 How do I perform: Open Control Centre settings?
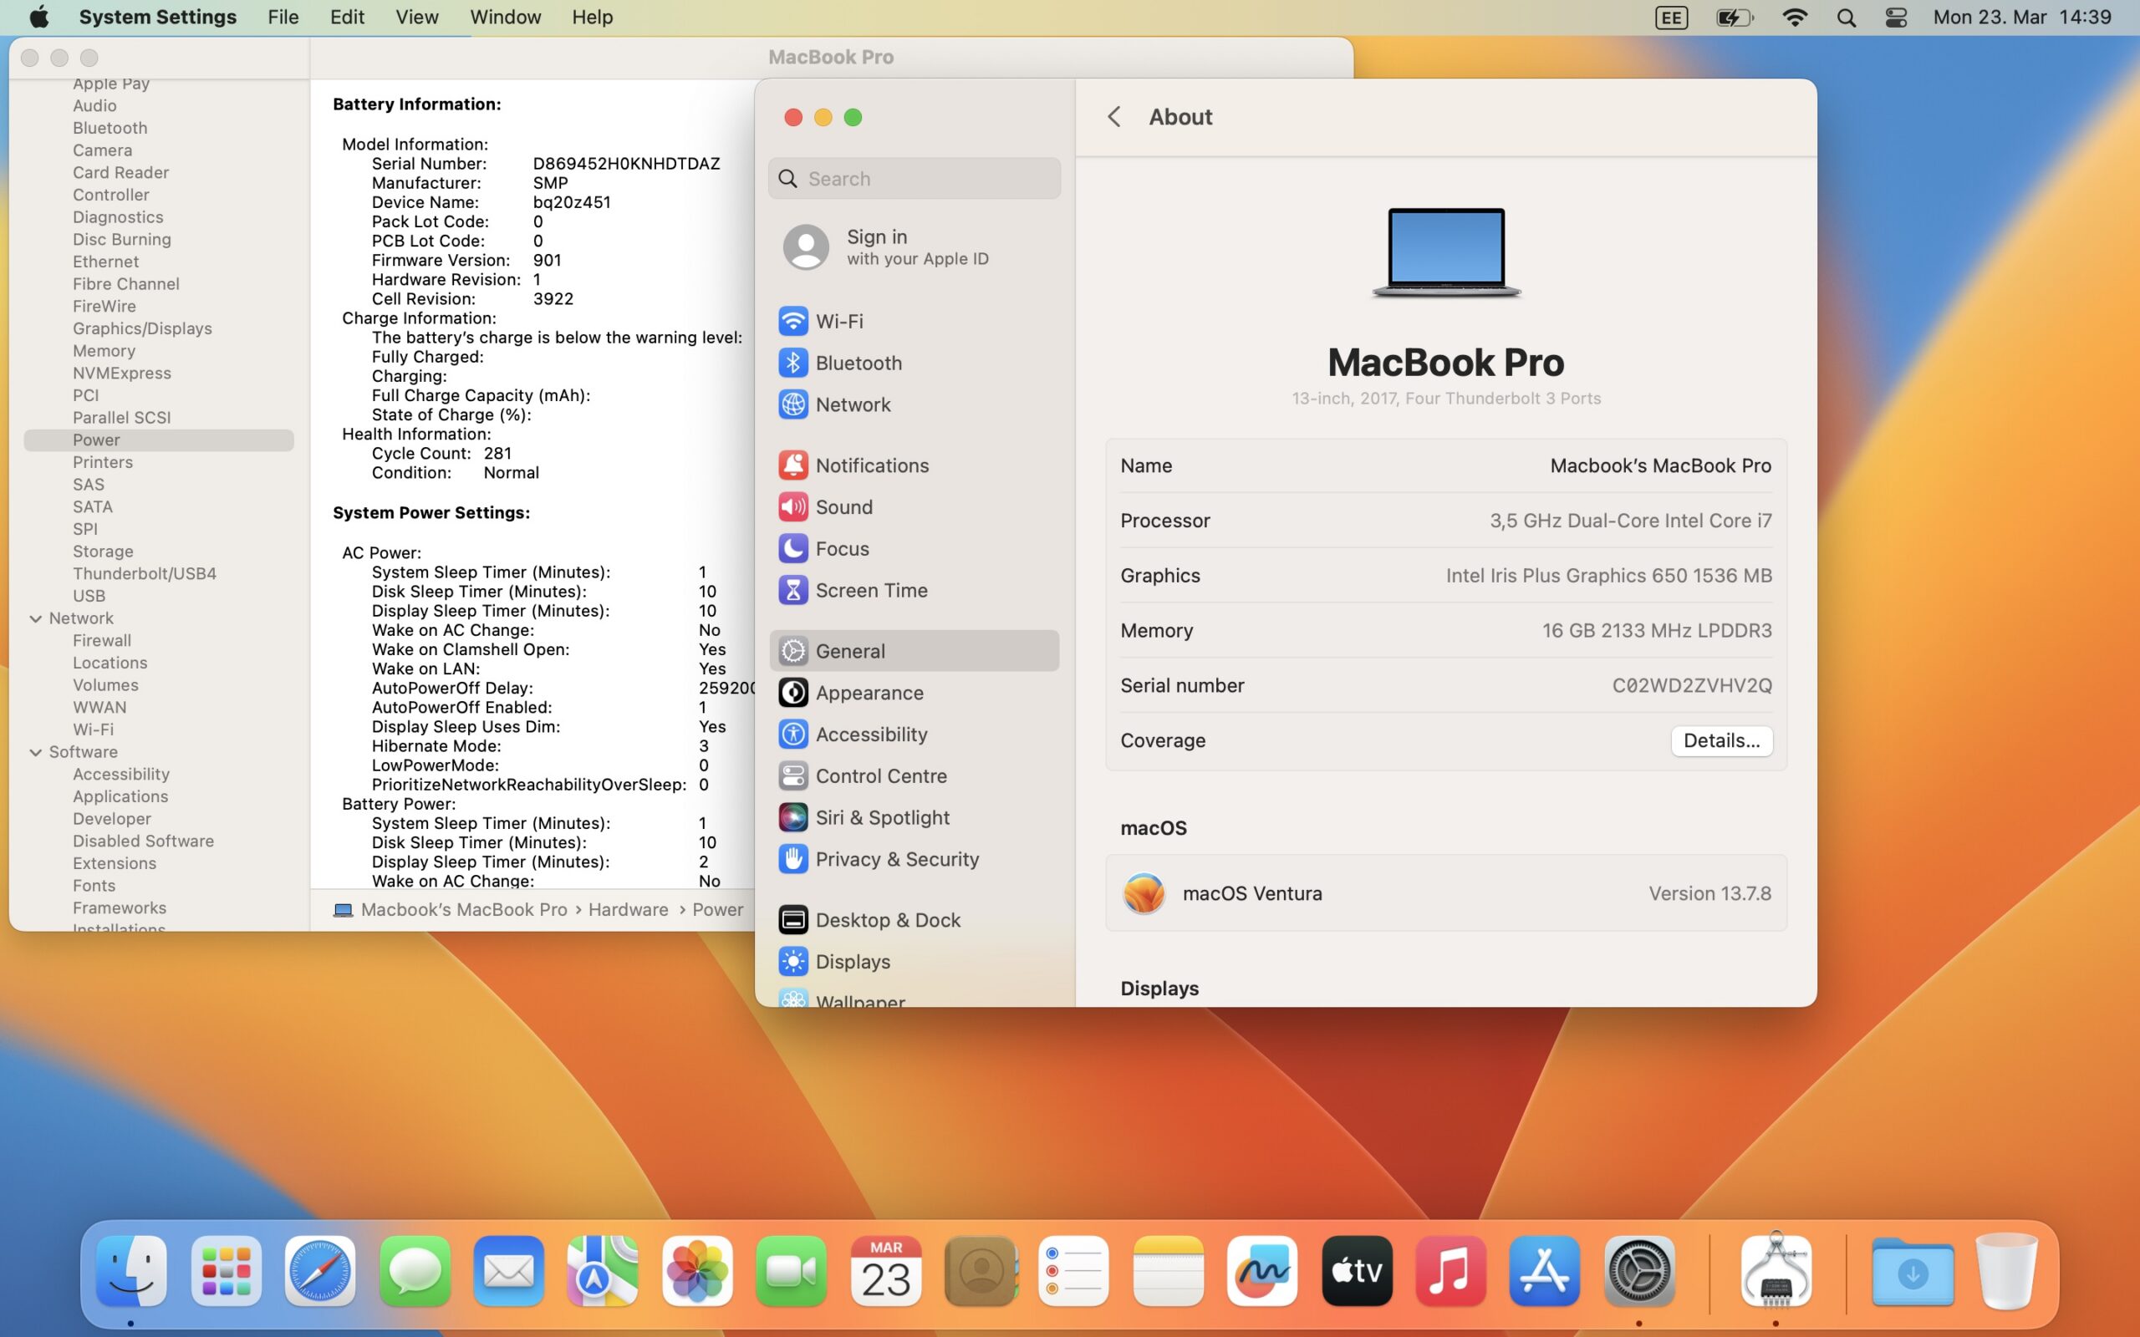pos(880,775)
